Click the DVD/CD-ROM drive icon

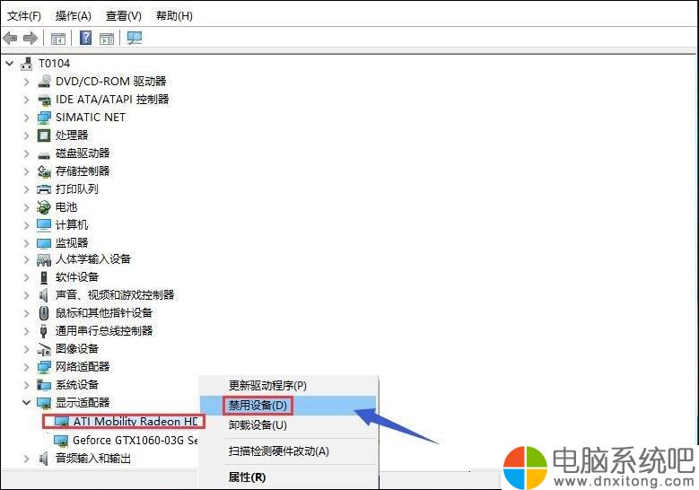(x=44, y=81)
